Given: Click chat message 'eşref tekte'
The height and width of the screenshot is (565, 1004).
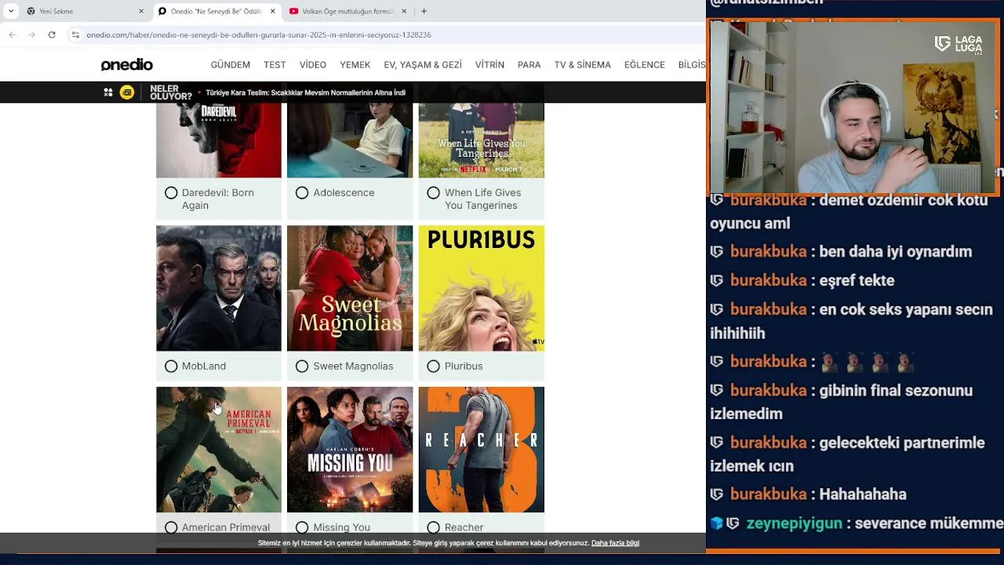Looking at the screenshot, I should click(857, 280).
